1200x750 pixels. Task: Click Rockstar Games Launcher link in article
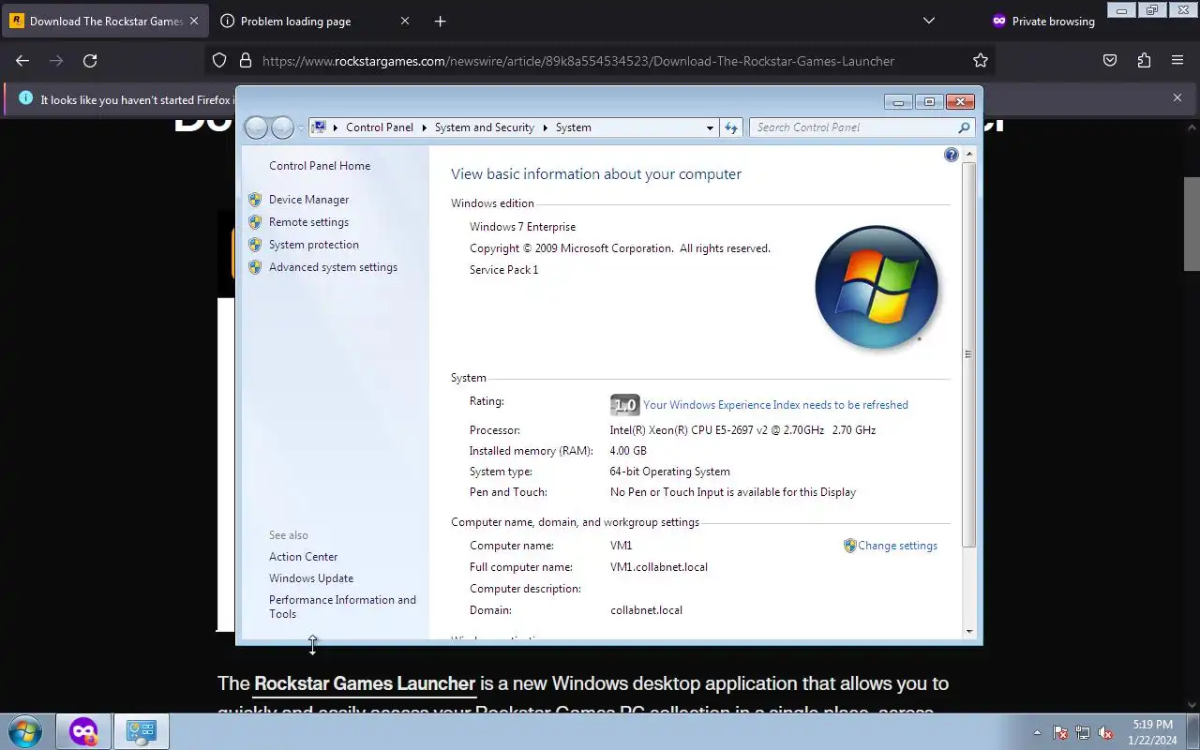(365, 683)
